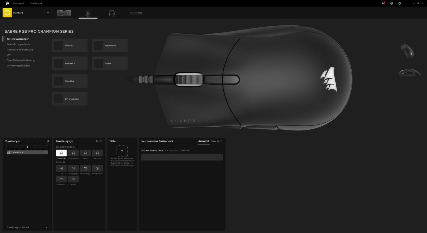This screenshot has width=427, height=233.
Task: Choose Makro assignment type
Action: (x=73, y=179)
